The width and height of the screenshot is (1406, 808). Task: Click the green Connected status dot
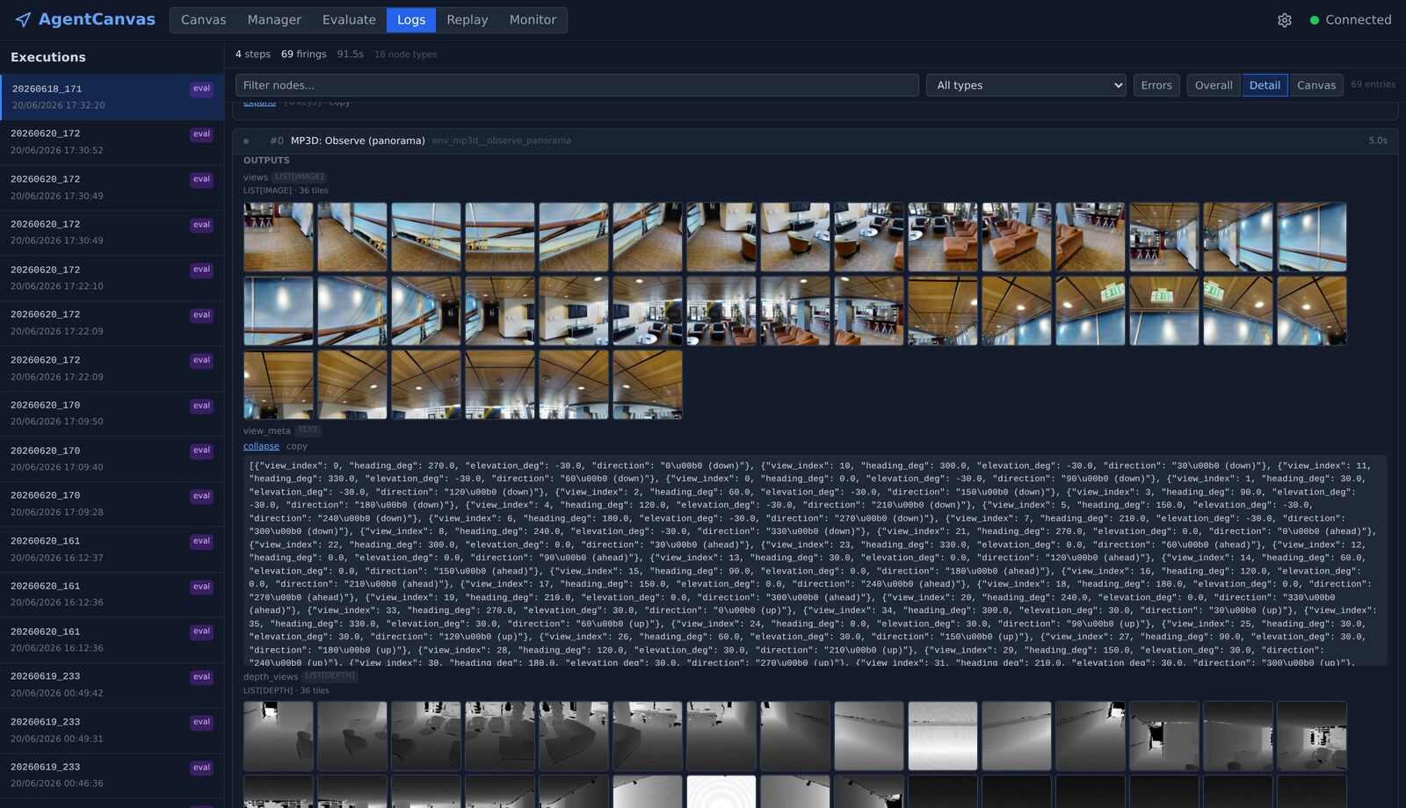[1315, 20]
